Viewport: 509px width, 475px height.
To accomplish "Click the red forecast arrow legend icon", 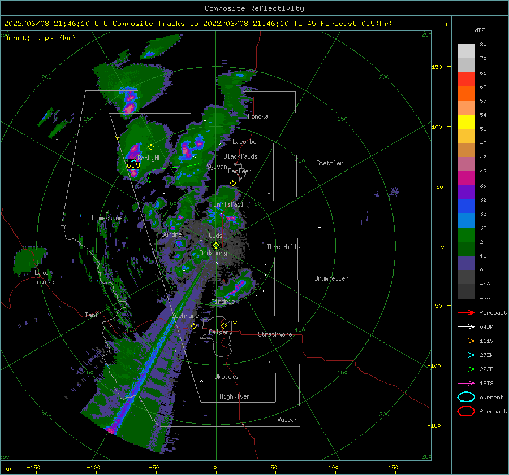I will [x=466, y=312].
